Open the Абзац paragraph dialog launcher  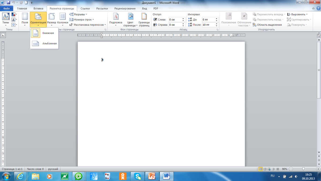(x=217, y=30)
